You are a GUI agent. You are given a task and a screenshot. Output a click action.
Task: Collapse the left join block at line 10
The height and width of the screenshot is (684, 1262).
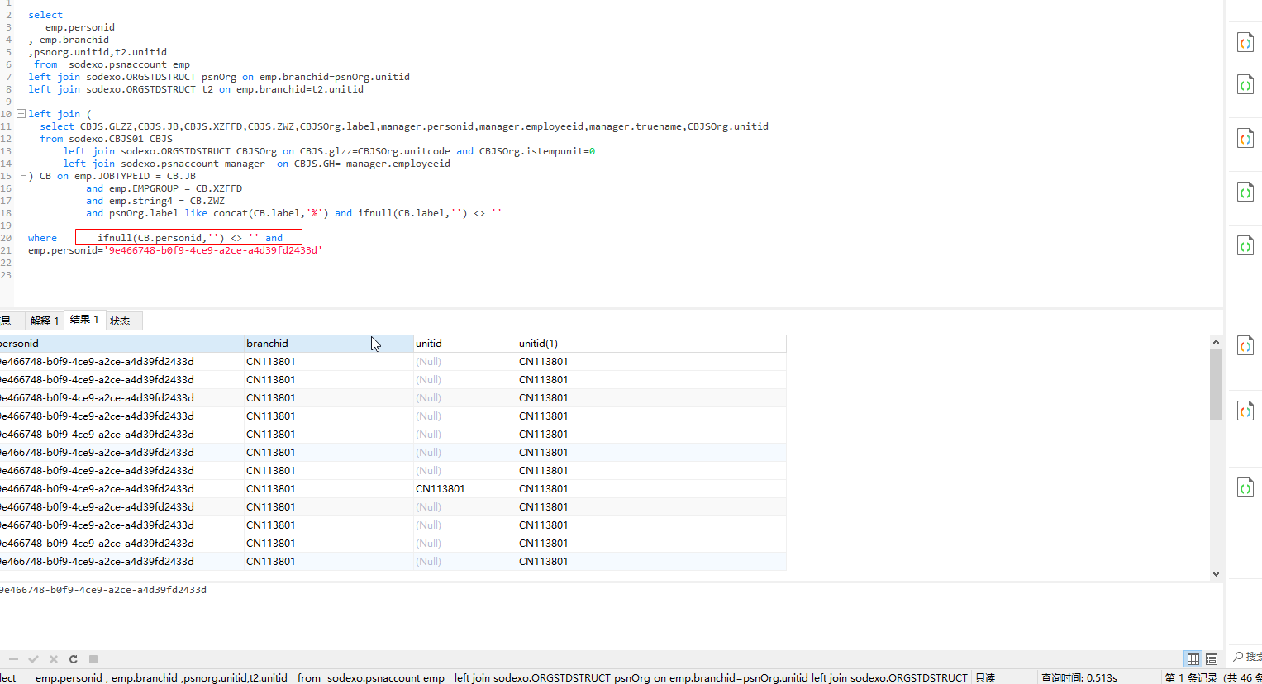21,114
